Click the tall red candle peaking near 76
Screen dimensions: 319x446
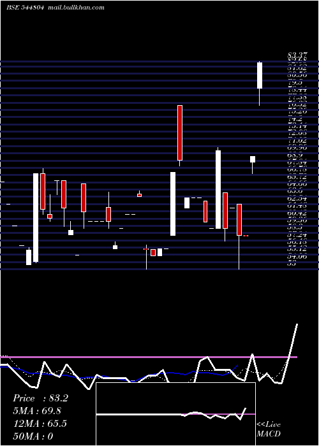(180, 133)
